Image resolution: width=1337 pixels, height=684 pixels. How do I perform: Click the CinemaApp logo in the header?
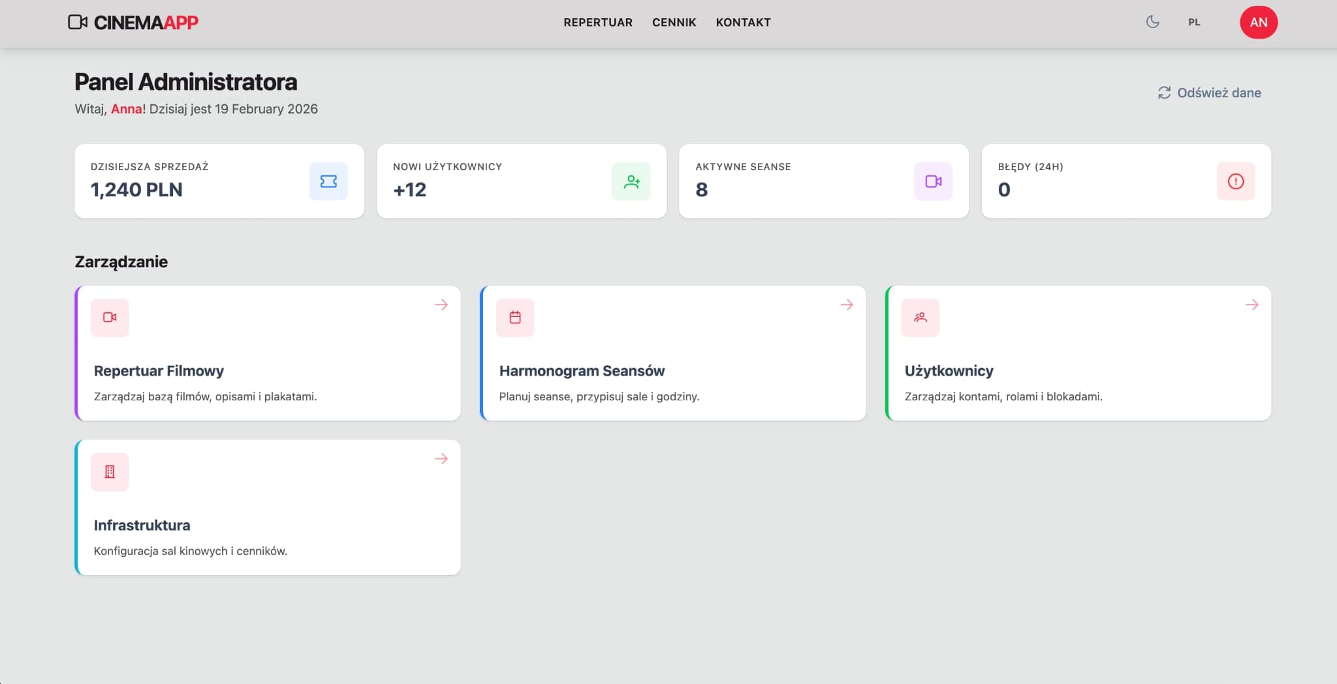[134, 22]
